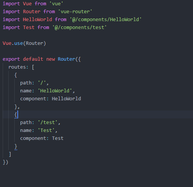Click the 'routes' property key

17,67
